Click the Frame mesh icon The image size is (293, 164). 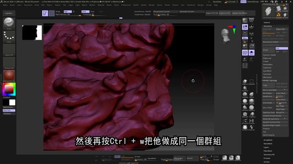(245, 33)
